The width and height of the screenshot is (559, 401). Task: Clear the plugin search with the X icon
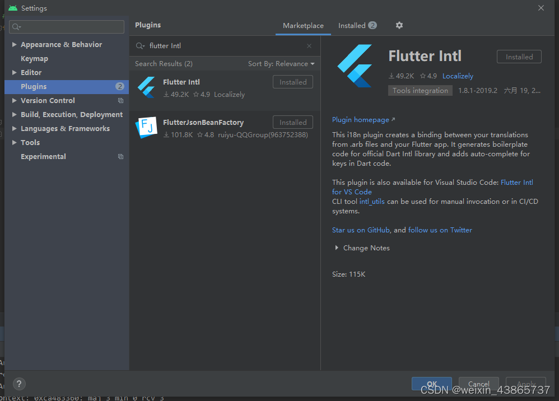click(309, 45)
